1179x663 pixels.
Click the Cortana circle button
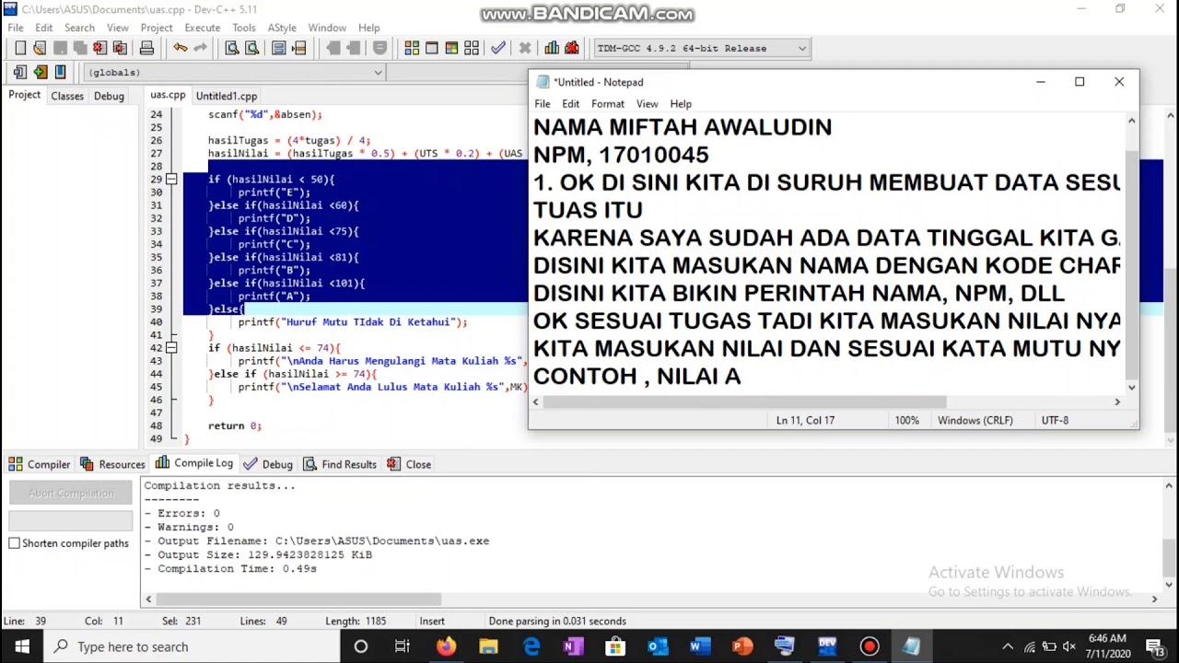point(361,646)
